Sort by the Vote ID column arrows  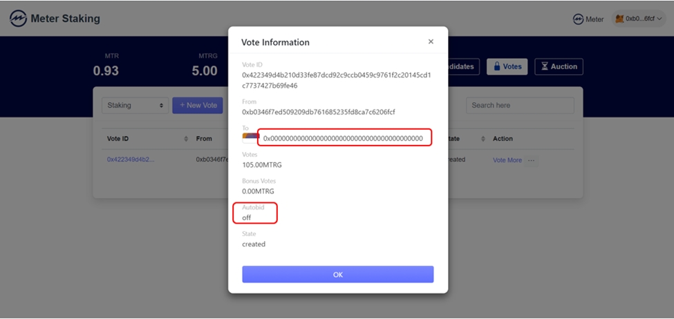tap(186, 139)
